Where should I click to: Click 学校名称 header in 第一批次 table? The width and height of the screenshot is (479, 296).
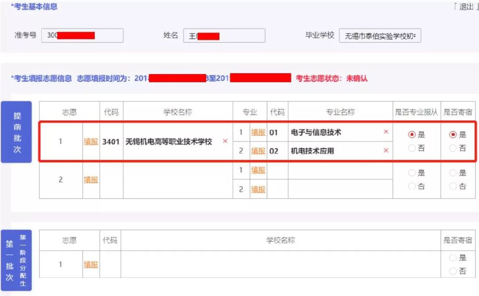tap(280, 240)
